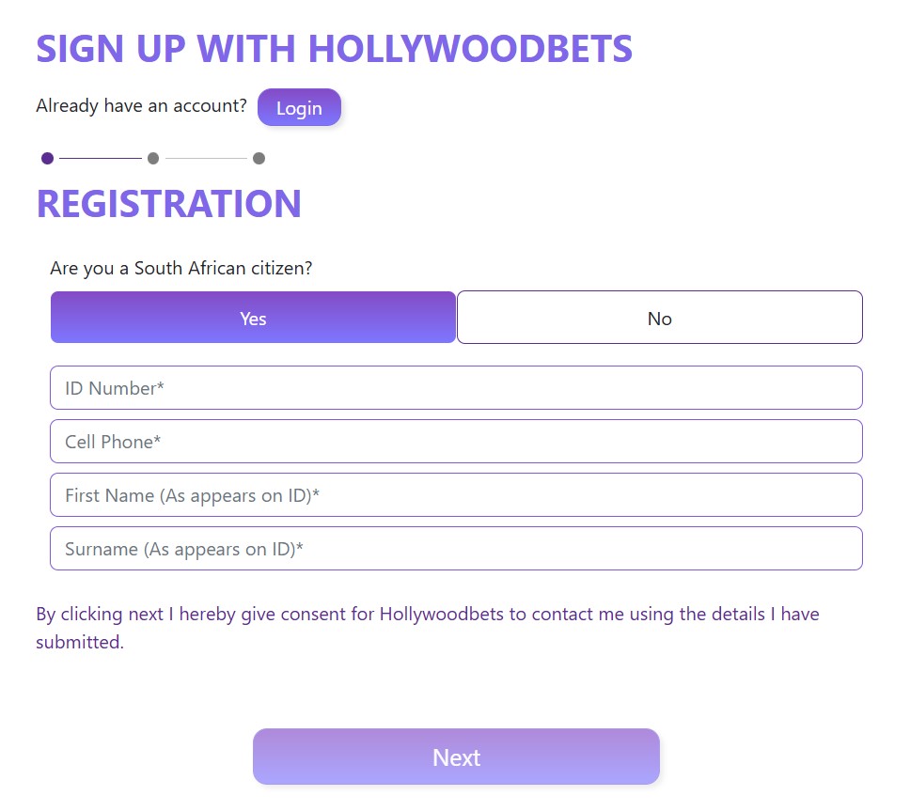Select No for South African citizen
The width and height of the screenshot is (910, 811).
(x=659, y=318)
